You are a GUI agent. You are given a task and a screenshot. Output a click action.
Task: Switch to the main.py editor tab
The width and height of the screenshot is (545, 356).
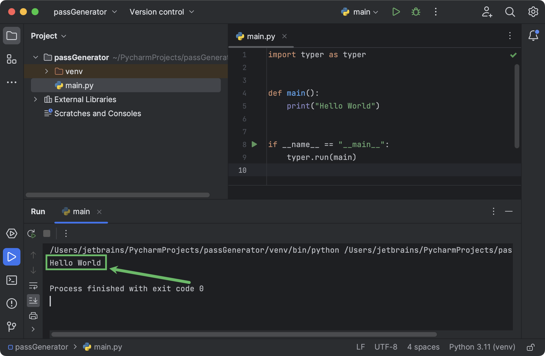[x=259, y=36]
